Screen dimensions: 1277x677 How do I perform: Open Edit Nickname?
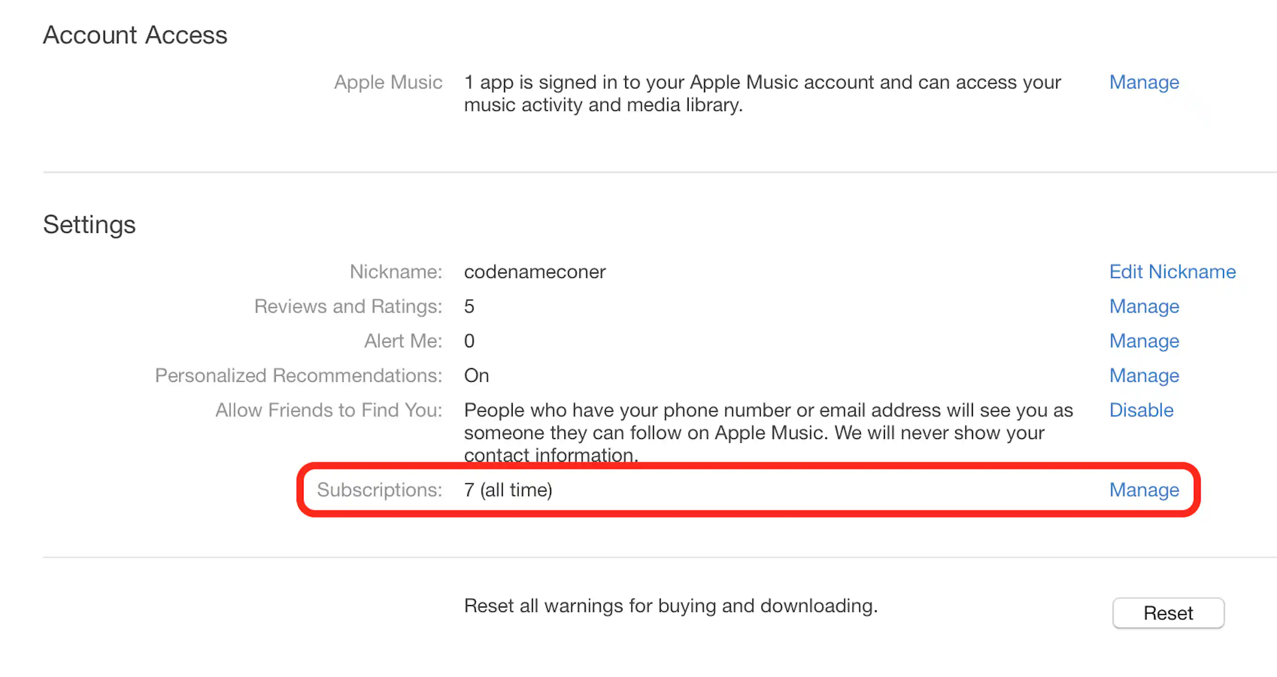point(1172,272)
